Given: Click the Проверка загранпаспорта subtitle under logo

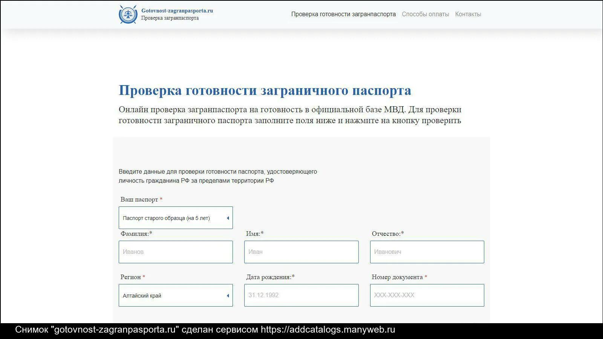Looking at the screenshot, I should coord(170,18).
